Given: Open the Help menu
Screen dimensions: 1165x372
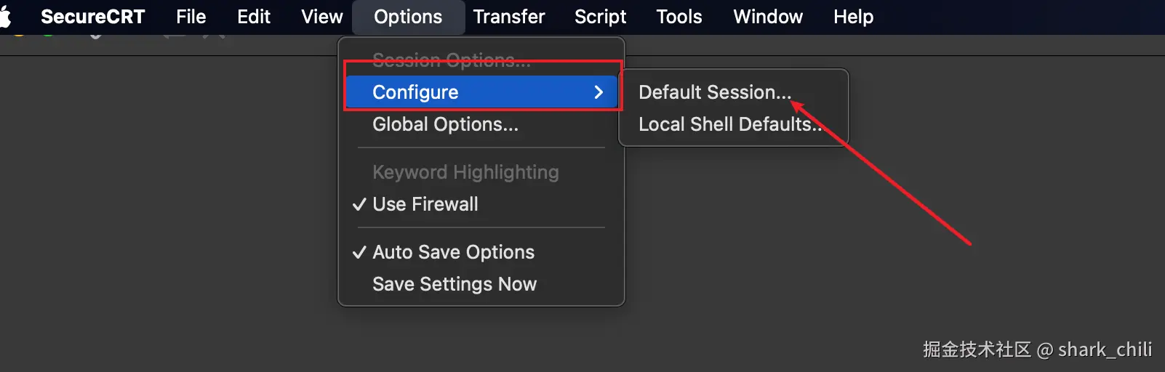Looking at the screenshot, I should coord(853,17).
